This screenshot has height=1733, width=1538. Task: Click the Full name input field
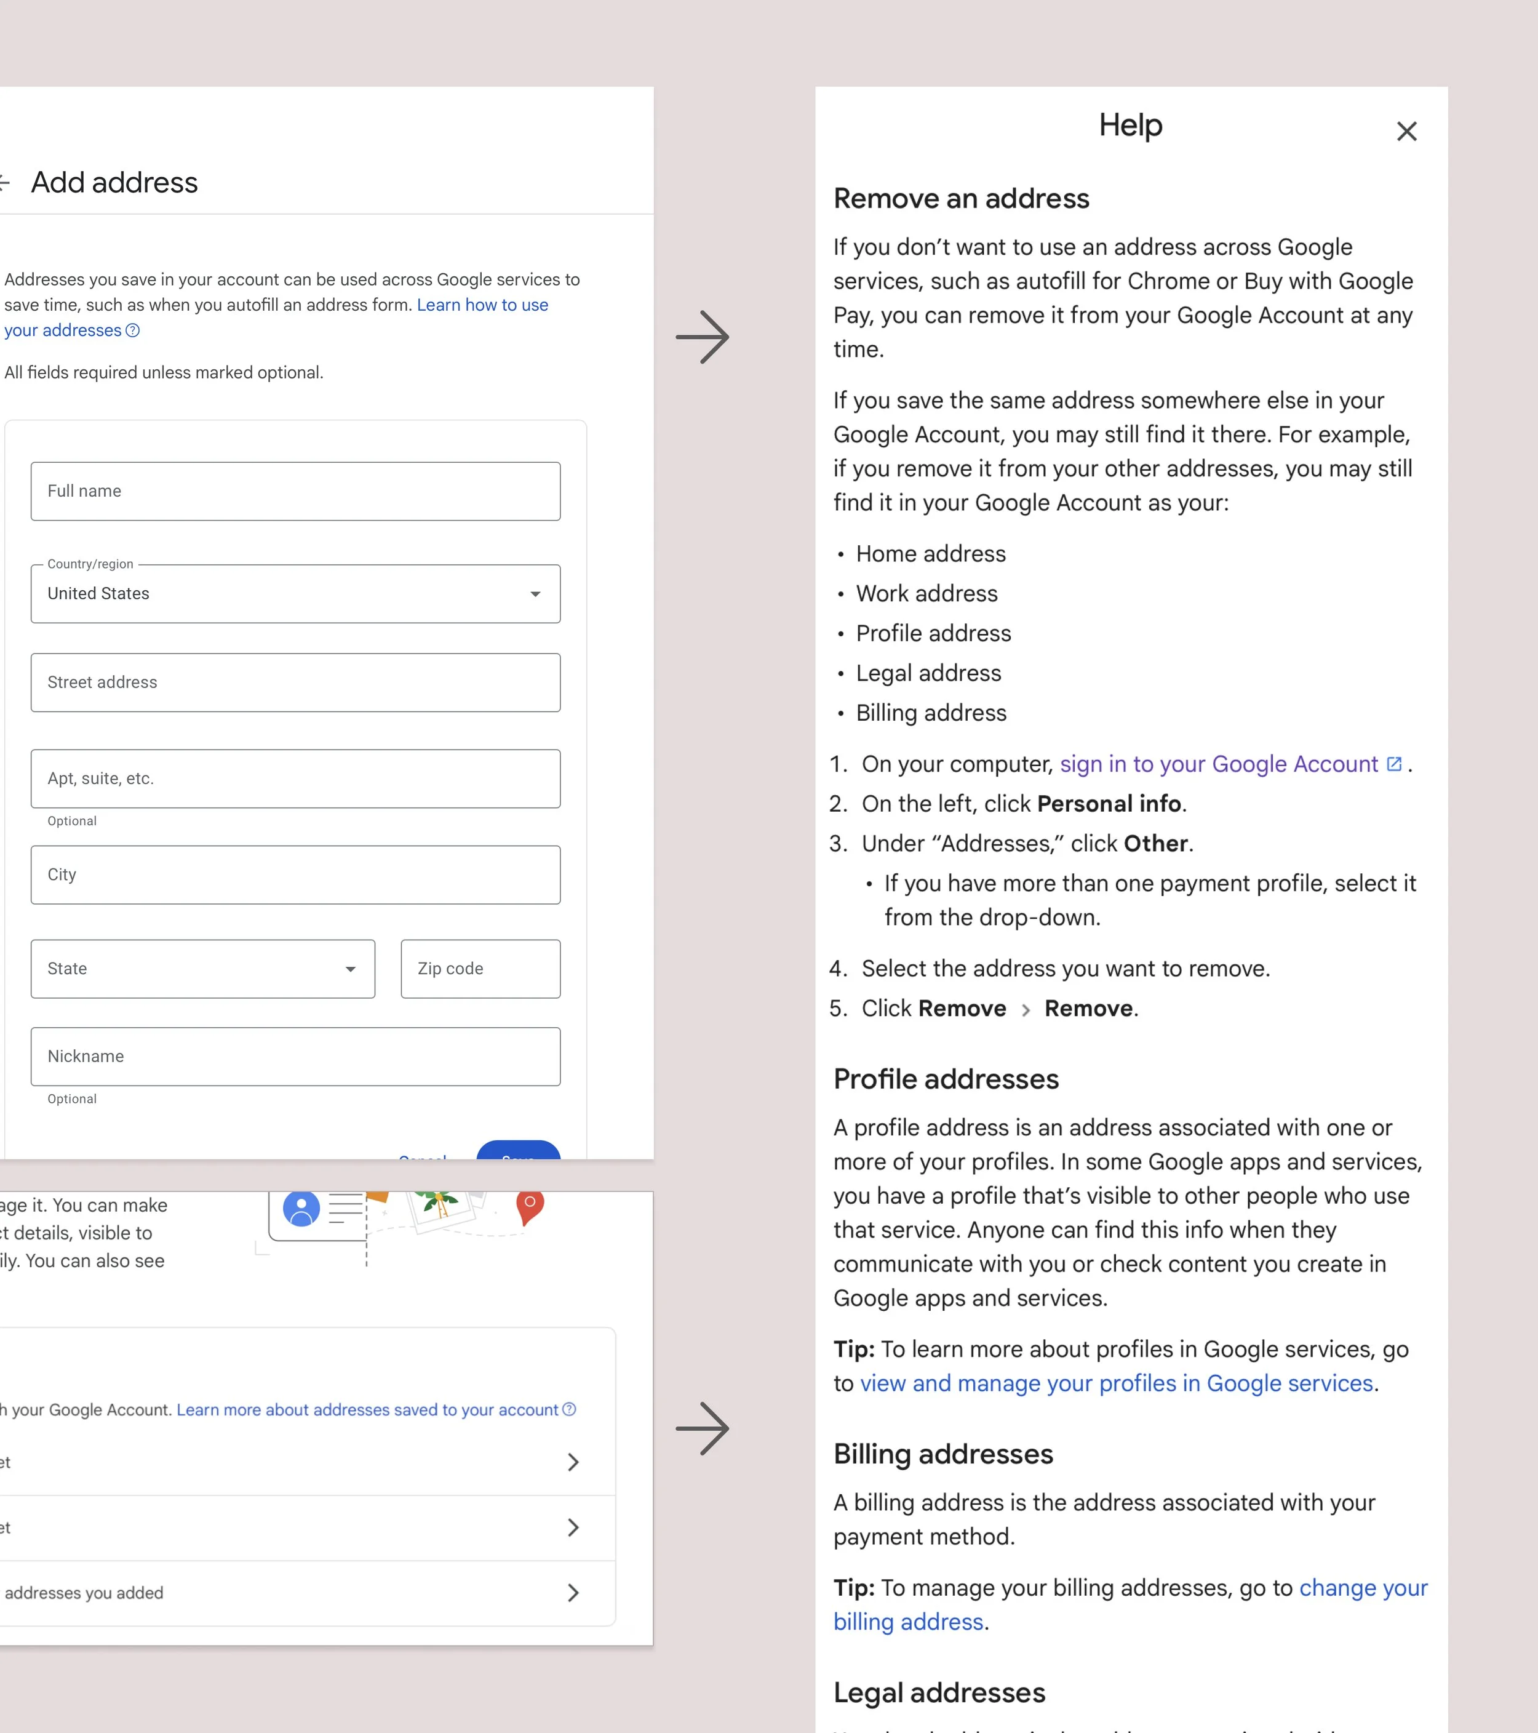(x=296, y=491)
